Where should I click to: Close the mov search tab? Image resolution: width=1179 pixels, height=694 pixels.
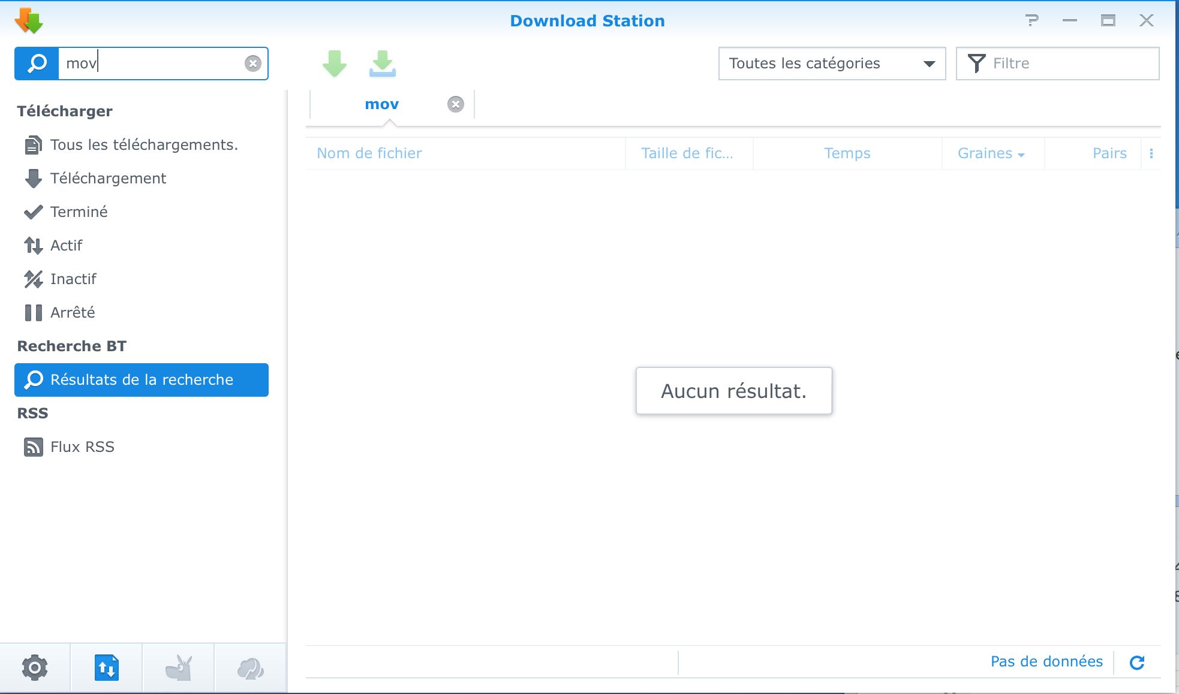[x=456, y=104]
